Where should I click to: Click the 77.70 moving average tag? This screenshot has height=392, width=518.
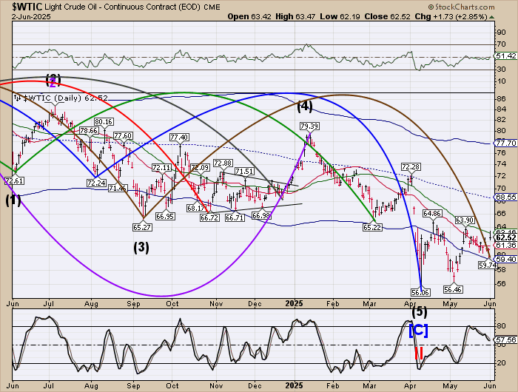[505, 143]
